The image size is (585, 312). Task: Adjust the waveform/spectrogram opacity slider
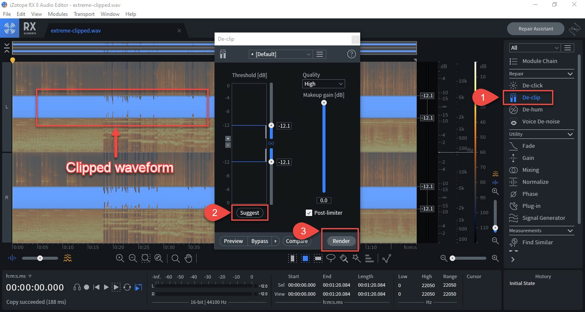(x=40, y=258)
